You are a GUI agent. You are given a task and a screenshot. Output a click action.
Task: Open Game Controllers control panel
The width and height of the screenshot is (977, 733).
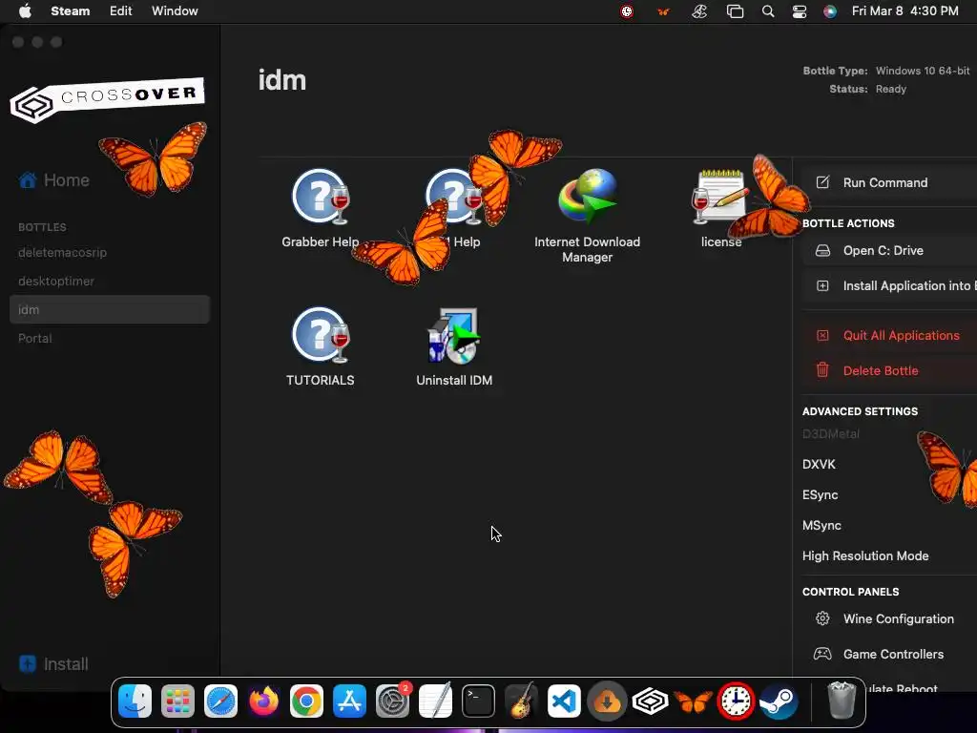[889, 655]
